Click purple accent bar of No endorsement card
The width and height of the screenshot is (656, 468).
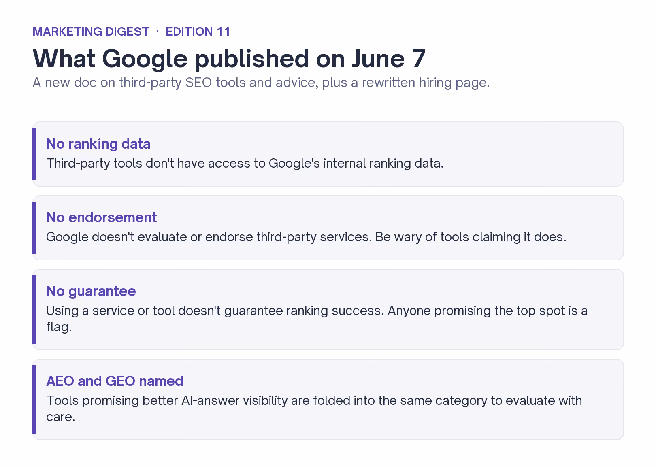click(34, 228)
